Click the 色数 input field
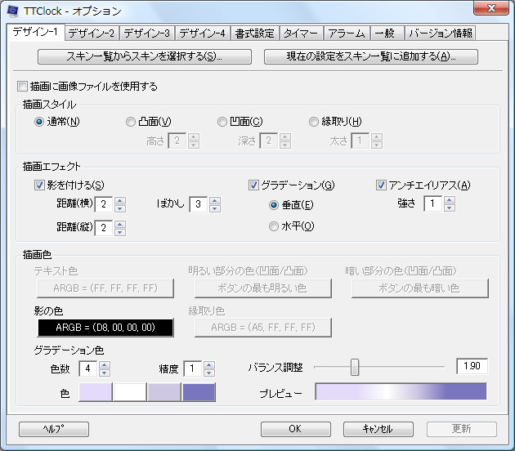515x451 pixels. point(88,368)
